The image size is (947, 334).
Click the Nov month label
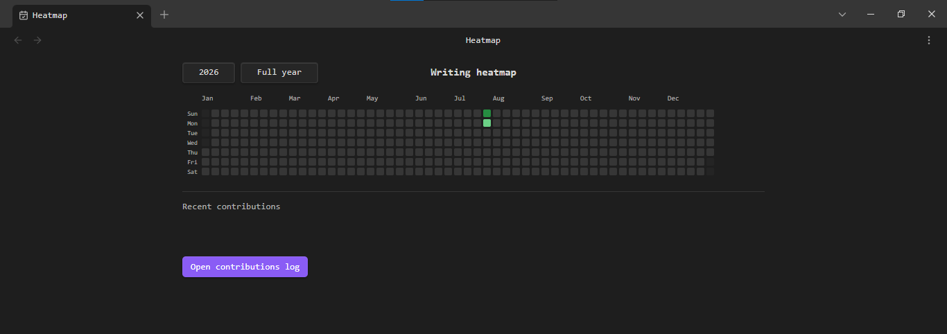pos(634,98)
